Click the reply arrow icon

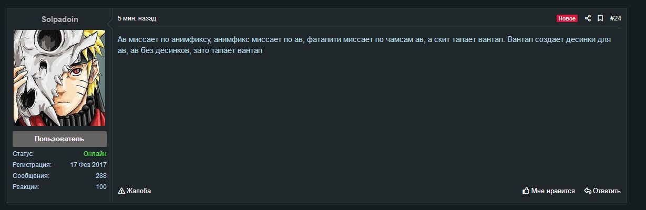tap(588, 191)
